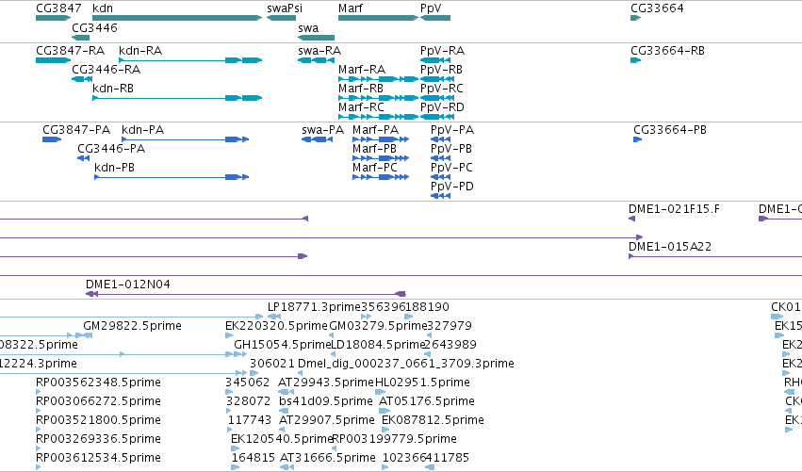Click the AT29907.5prime EST label
Image resolution: width=802 pixels, height=472 pixels.
pyautogui.click(x=327, y=420)
